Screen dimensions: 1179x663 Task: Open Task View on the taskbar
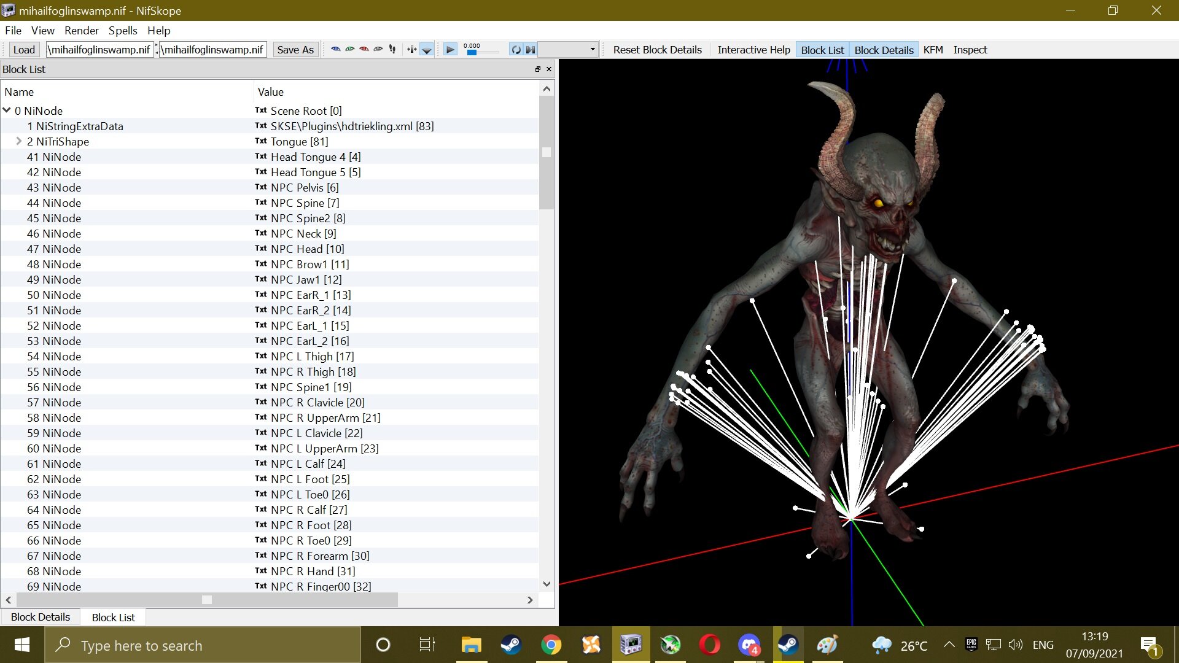(427, 645)
